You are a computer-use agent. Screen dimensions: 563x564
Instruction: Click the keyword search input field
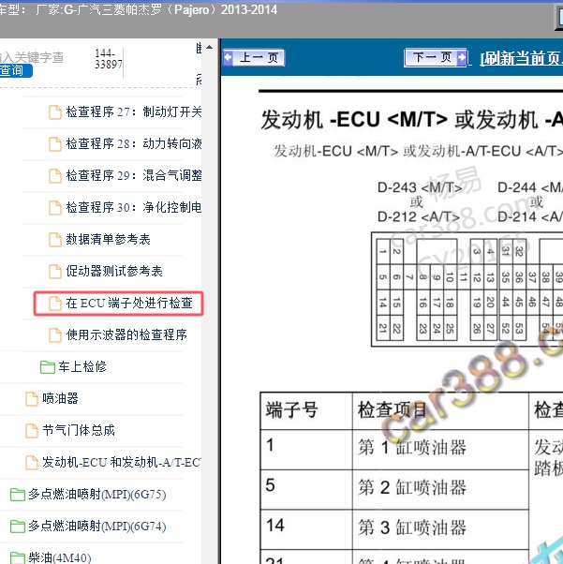32,57
